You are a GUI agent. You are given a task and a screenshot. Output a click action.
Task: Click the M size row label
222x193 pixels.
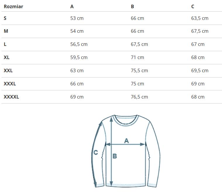click(x=6, y=31)
